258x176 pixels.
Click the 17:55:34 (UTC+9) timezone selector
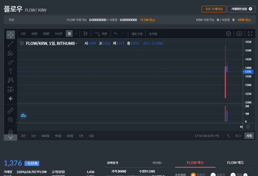[x=207, y=136]
